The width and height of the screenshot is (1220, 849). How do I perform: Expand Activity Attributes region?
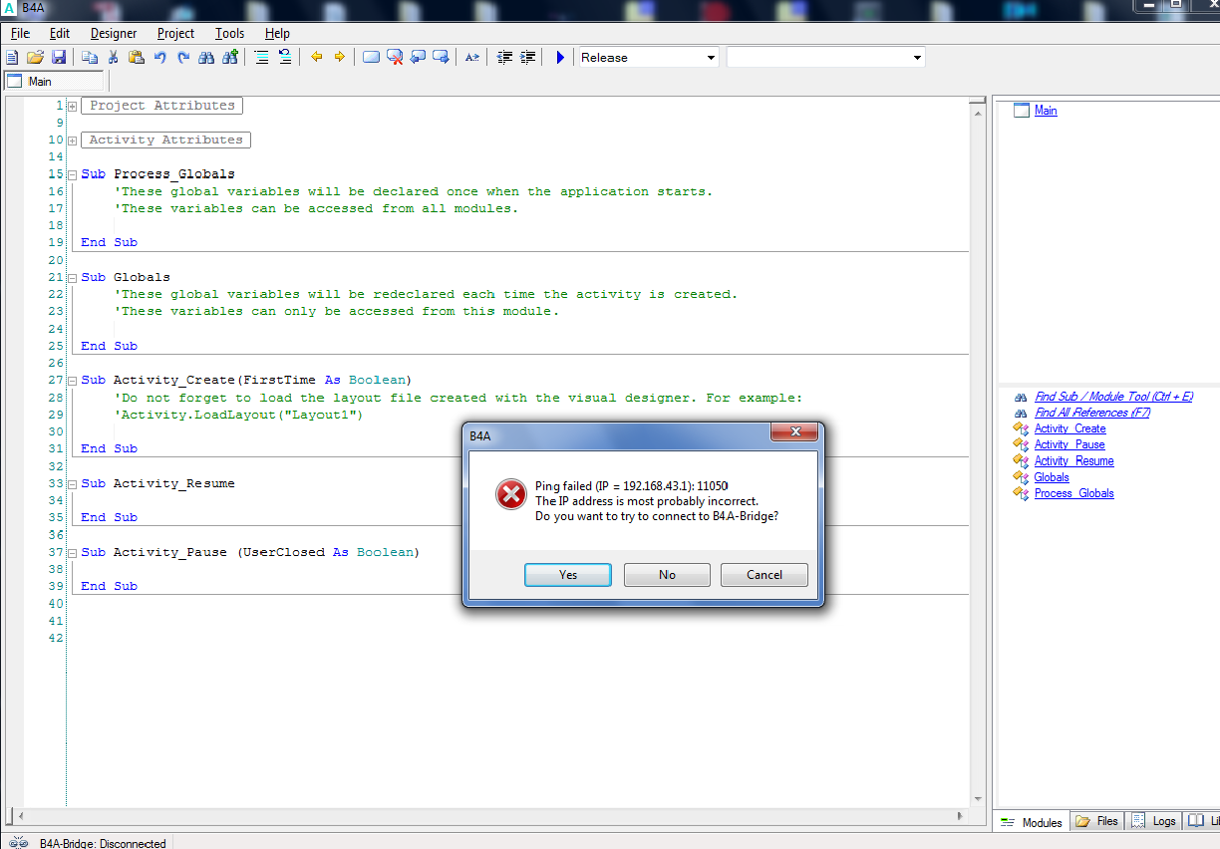click(72, 141)
